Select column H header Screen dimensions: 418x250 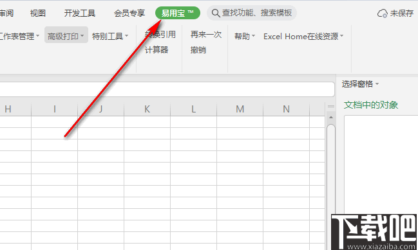(15, 109)
